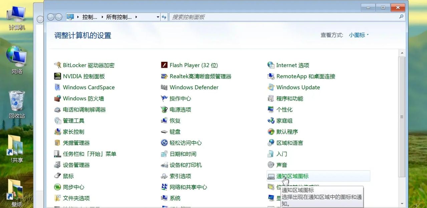Open the RemoteApp 和桌面连接 link
Screen dimensions: 427x208
click(306, 76)
